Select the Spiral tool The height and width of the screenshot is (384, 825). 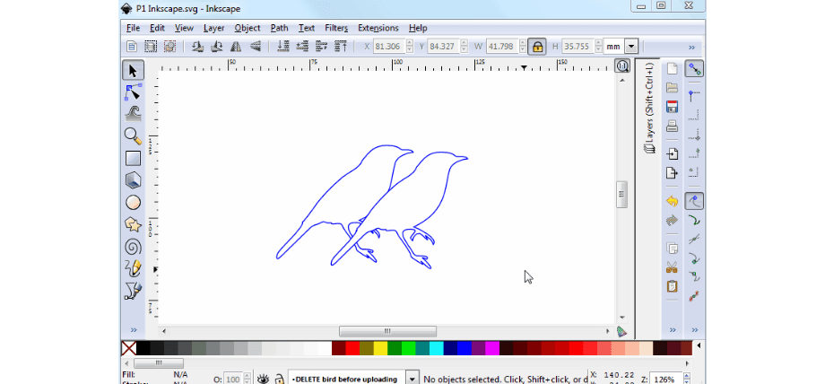click(133, 247)
